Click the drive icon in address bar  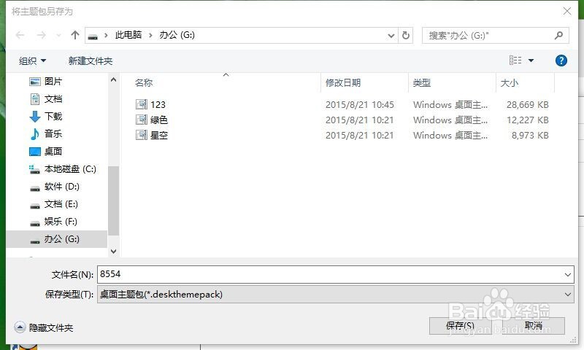[x=93, y=36]
